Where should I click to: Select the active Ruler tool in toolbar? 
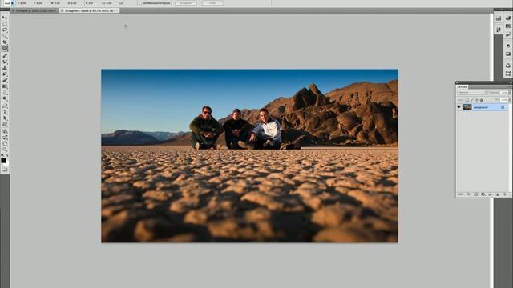point(5,48)
